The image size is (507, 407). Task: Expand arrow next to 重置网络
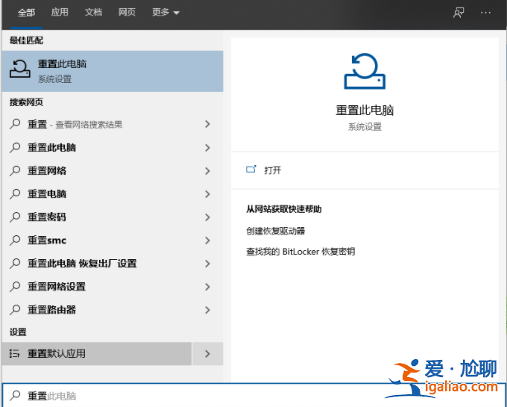(x=207, y=170)
